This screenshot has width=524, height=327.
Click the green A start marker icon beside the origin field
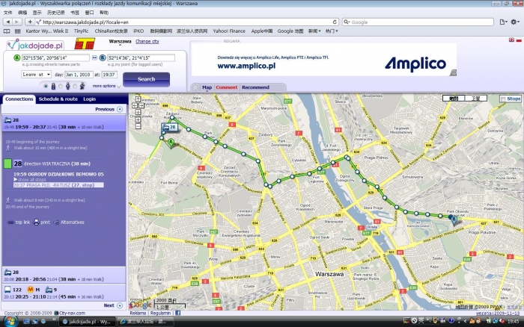(x=16, y=57)
